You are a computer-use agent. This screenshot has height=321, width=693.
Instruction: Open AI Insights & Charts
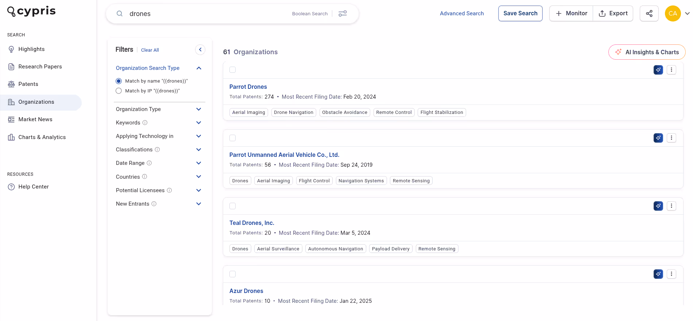click(647, 52)
